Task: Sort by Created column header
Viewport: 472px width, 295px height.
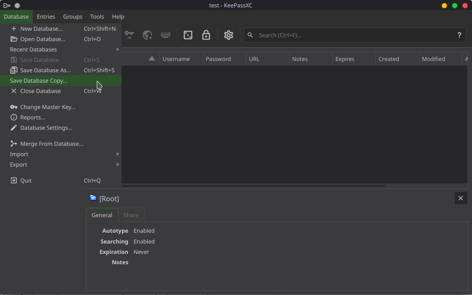Action: pos(397,59)
